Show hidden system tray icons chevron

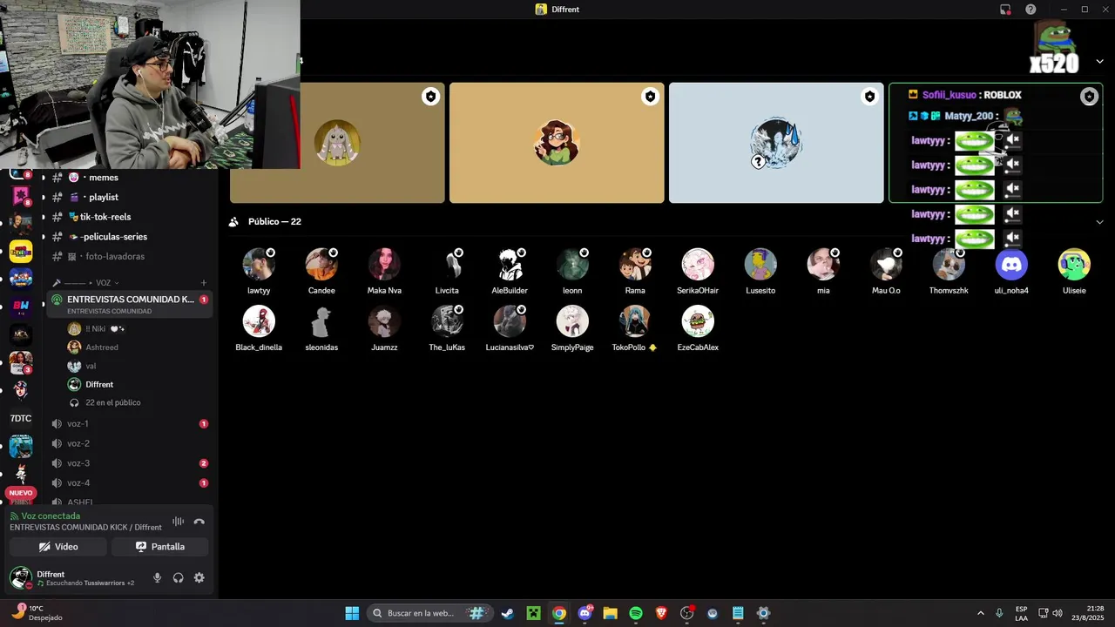click(981, 613)
